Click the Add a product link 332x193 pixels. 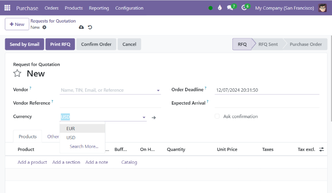click(x=32, y=162)
